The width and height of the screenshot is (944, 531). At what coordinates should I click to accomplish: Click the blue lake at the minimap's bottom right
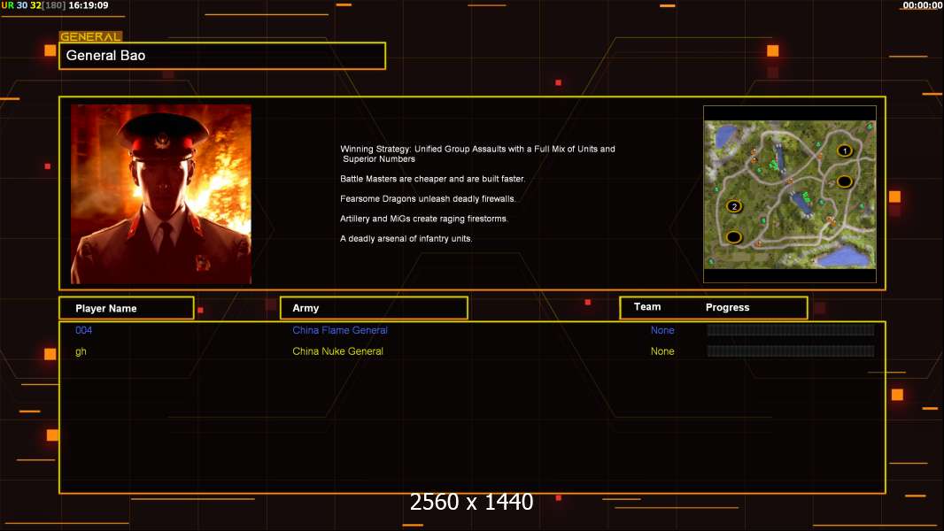845,257
